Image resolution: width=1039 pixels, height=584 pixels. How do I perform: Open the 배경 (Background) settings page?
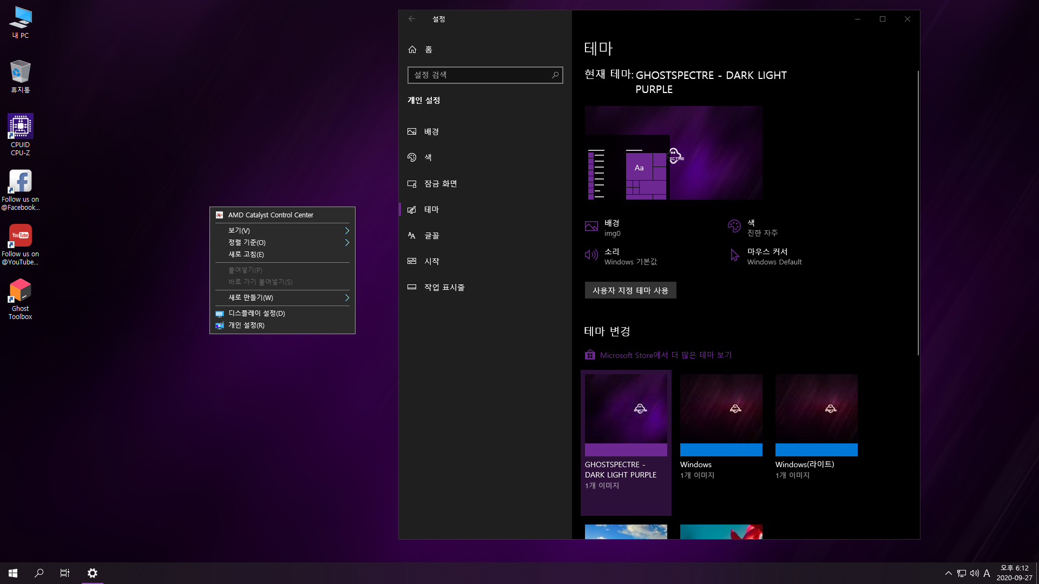[x=431, y=131]
